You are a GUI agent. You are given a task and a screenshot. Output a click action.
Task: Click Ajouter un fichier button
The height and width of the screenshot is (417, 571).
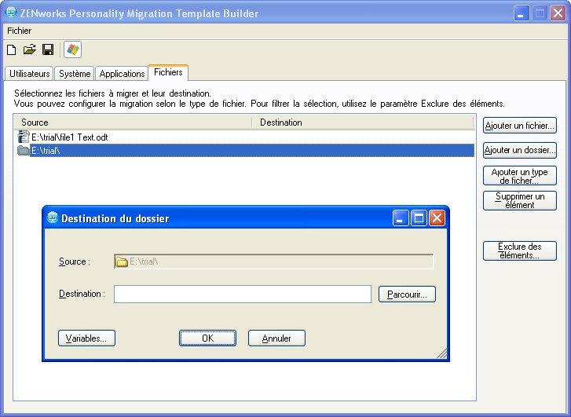[520, 126]
